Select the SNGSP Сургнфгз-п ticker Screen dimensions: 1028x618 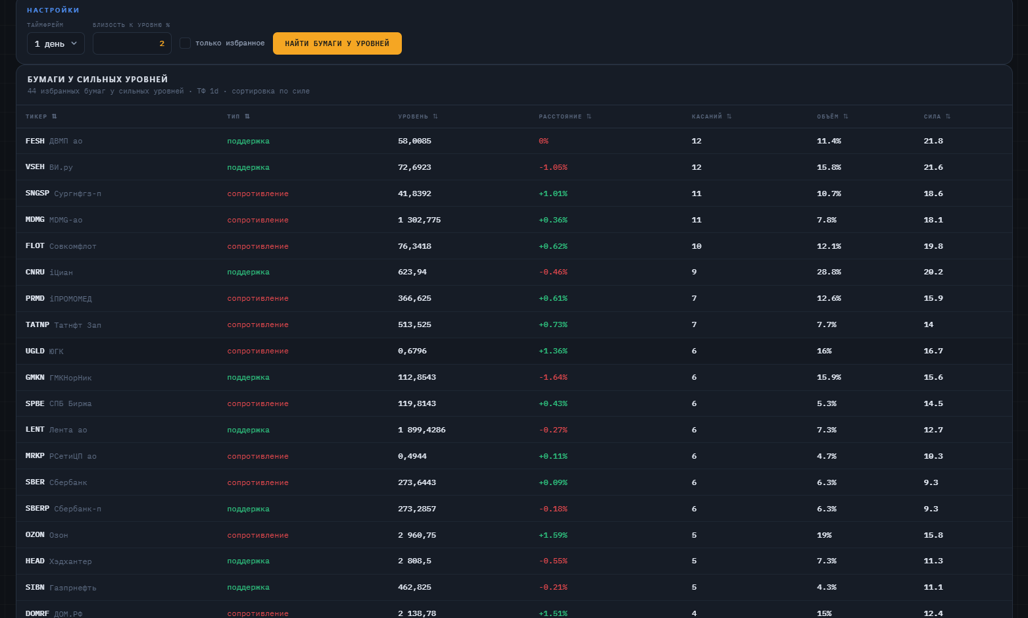[x=63, y=193]
